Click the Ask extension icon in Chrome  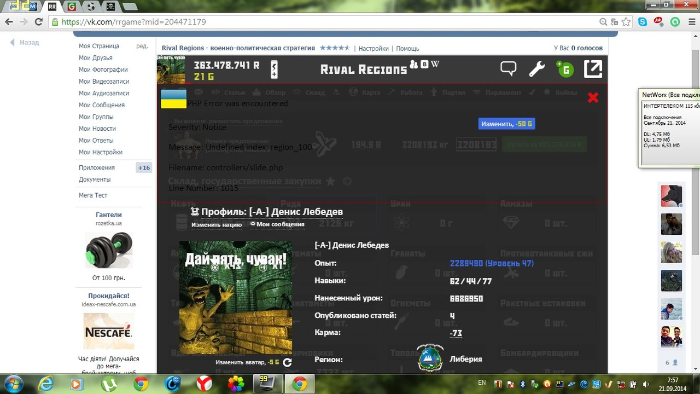pyautogui.click(x=658, y=22)
